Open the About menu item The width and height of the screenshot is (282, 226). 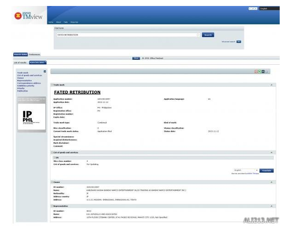(x=58, y=22)
